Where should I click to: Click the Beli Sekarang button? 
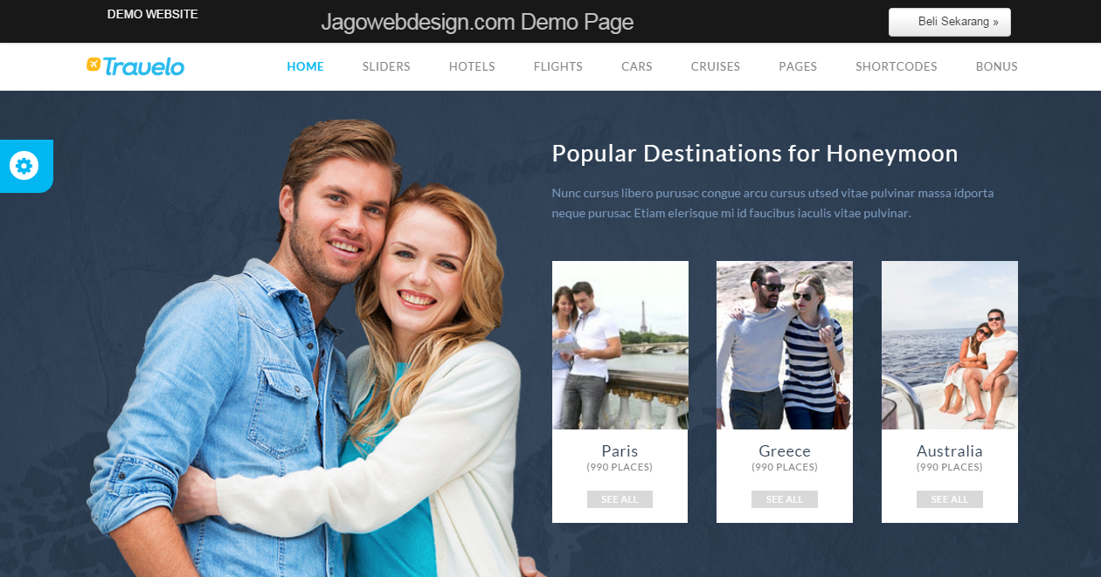pos(950,22)
